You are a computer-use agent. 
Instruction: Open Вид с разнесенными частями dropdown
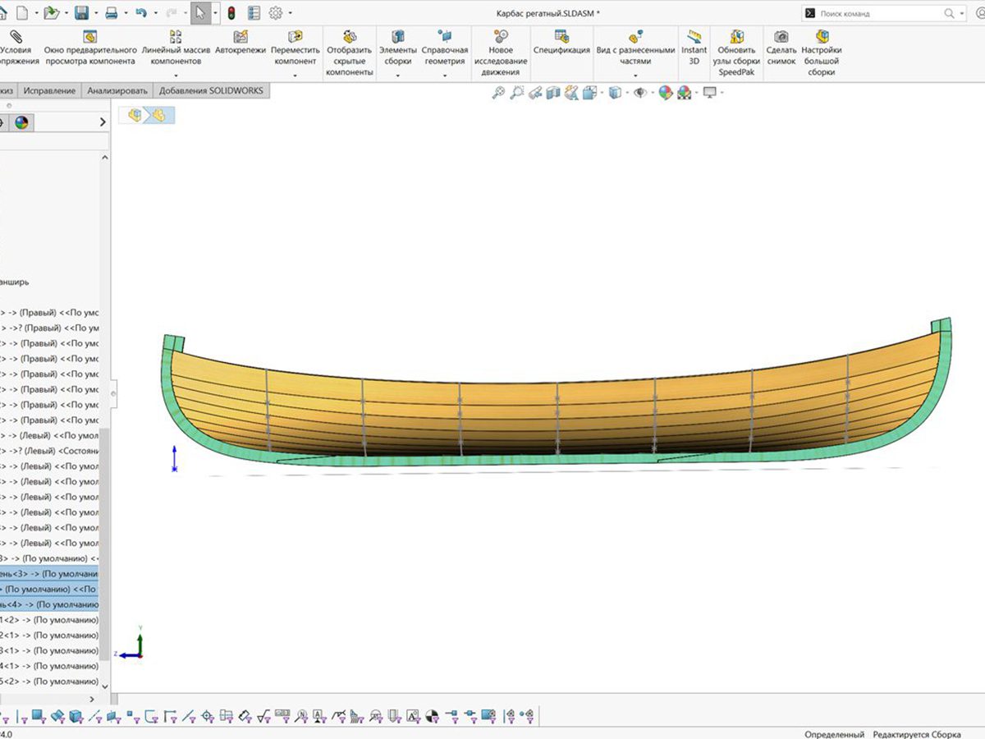(x=635, y=76)
